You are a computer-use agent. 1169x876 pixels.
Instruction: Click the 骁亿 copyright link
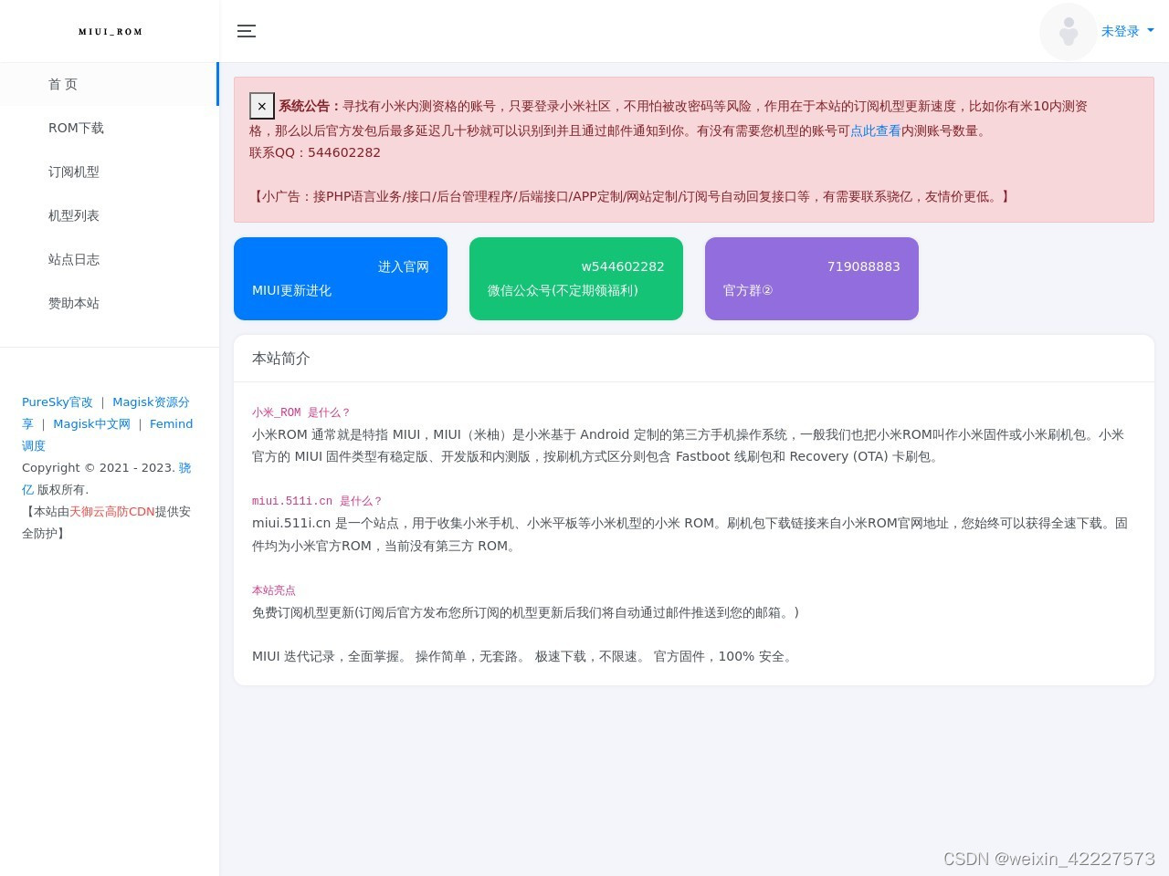pyautogui.click(x=184, y=467)
